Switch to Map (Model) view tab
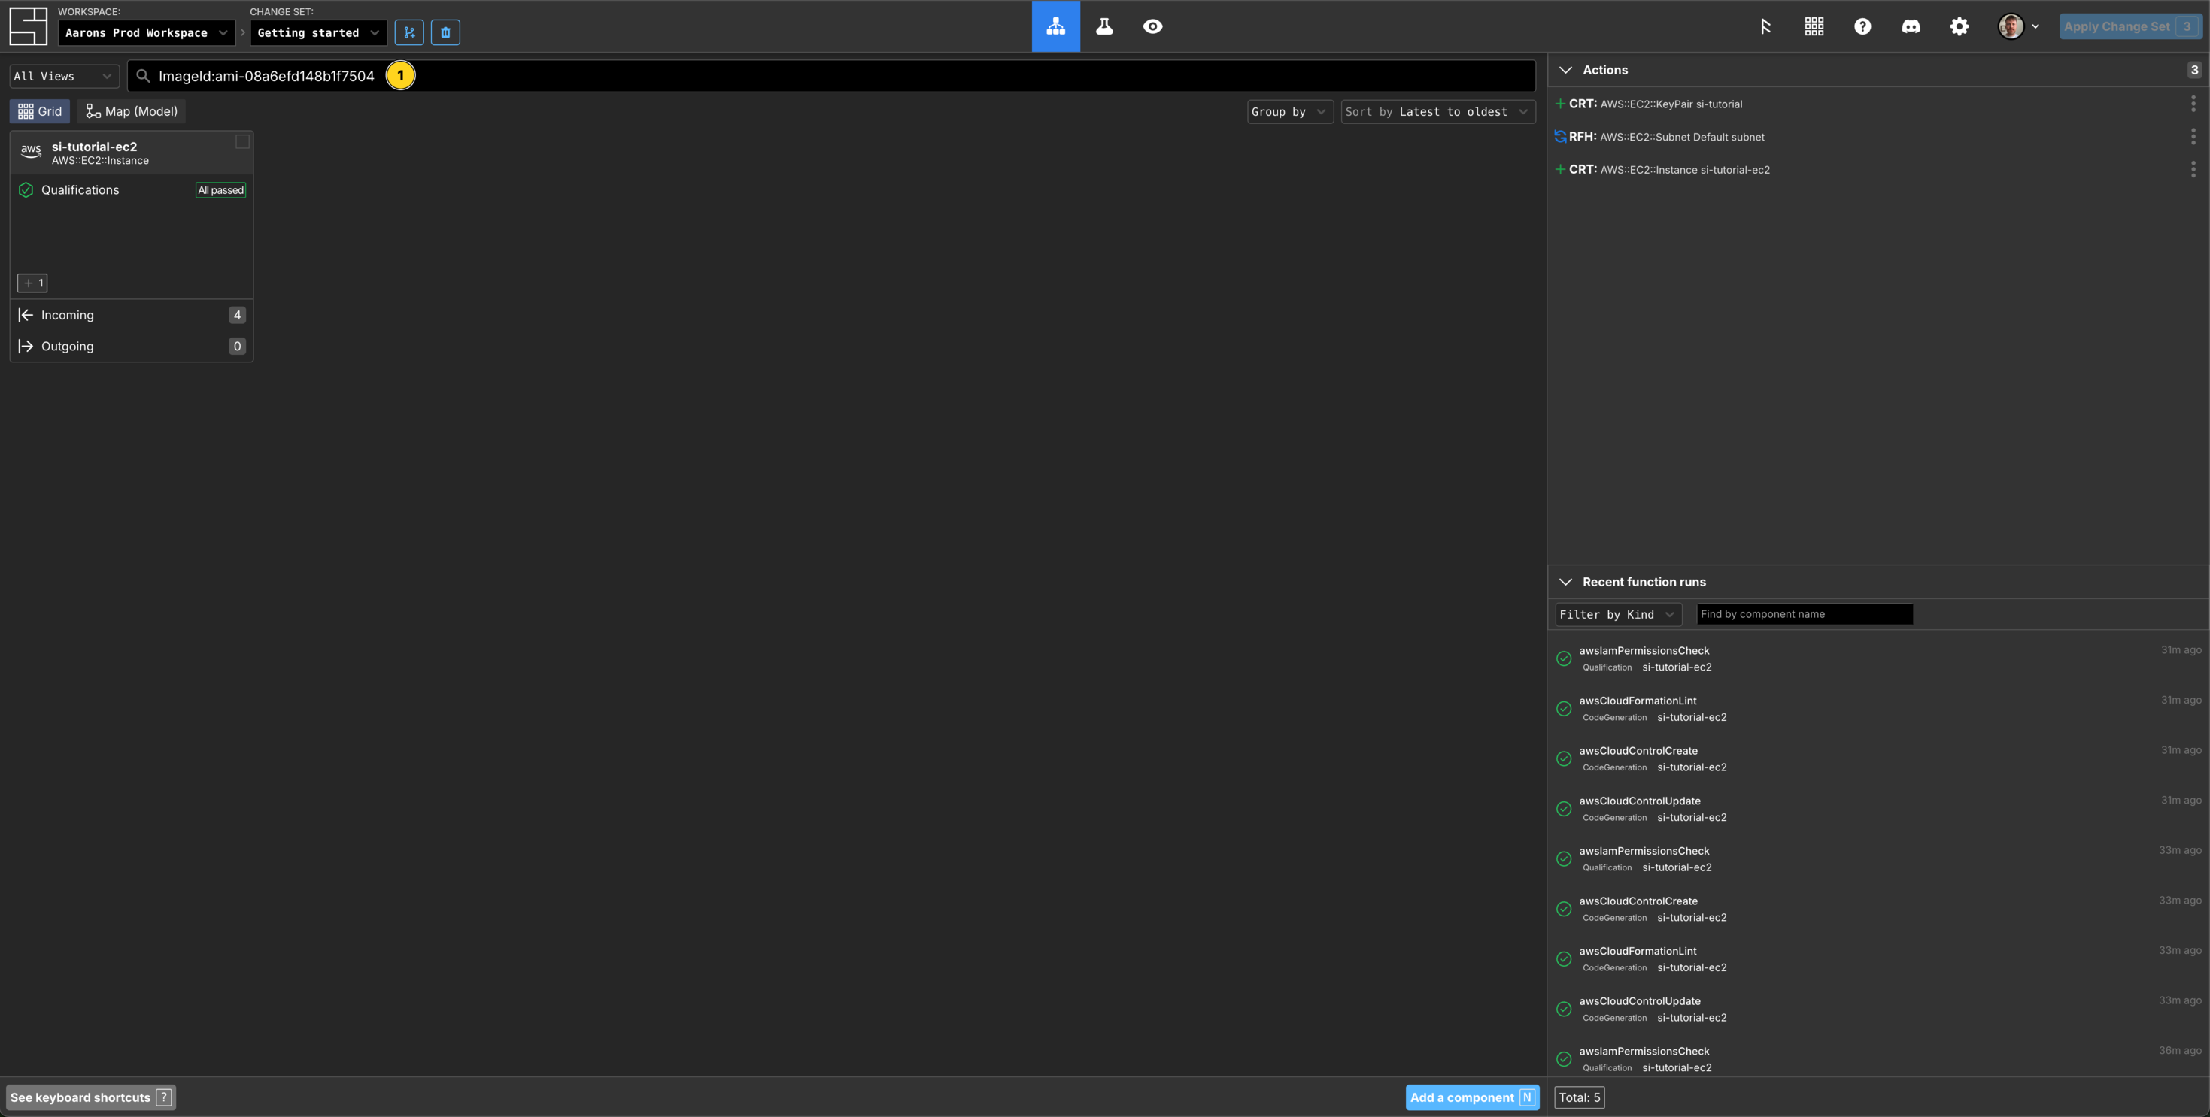2210x1117 pixels. [132, 111]
